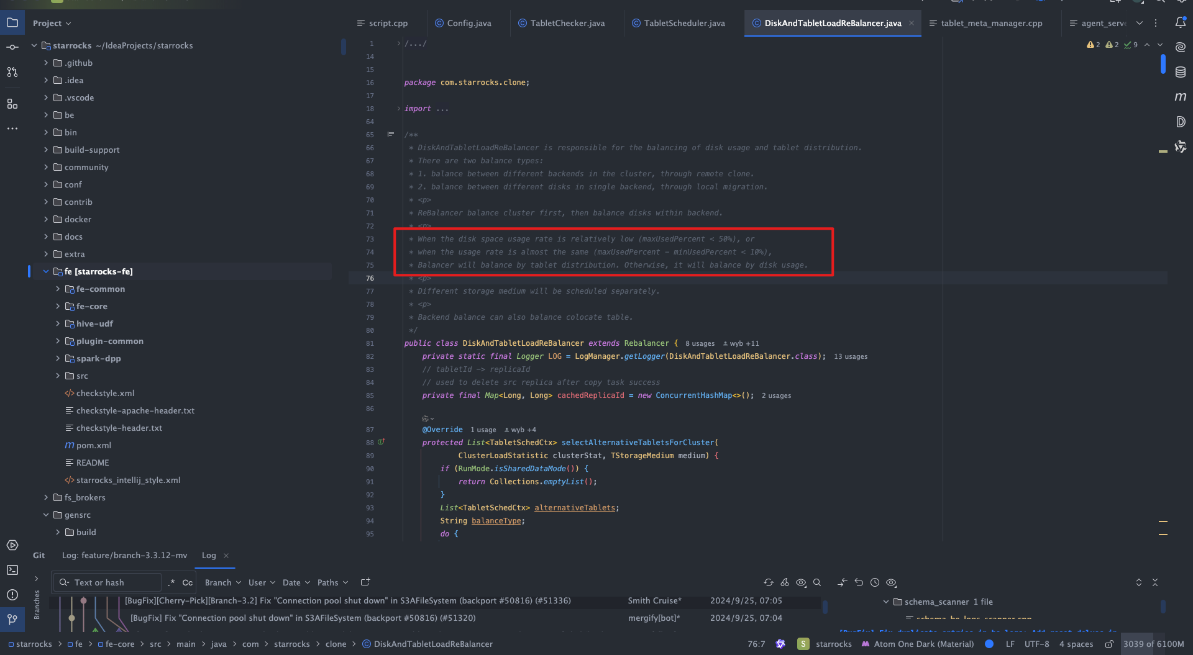Viewport: 1193px width, 655px height.
Task: Open the star-shaped plugin icon in right sidebar
Action: [1180, 147]
